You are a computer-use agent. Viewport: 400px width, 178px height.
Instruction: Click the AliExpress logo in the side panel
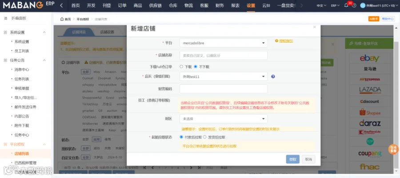(x=370, y=79)
